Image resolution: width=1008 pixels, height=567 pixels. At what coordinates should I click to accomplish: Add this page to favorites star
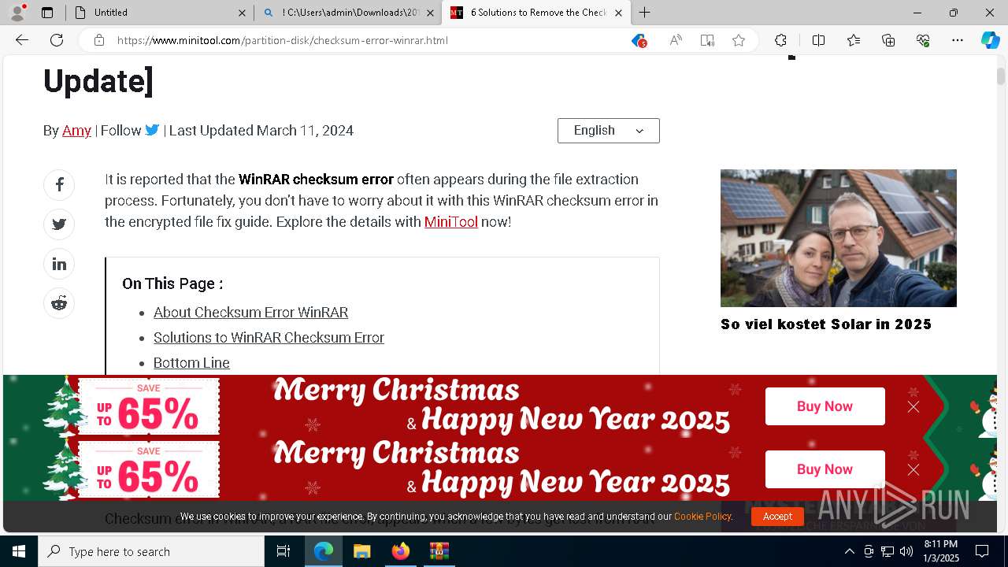coord(739,40)
